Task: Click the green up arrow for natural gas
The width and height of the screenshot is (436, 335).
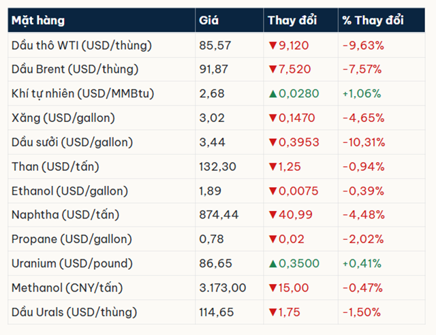Action: [272, 93]
